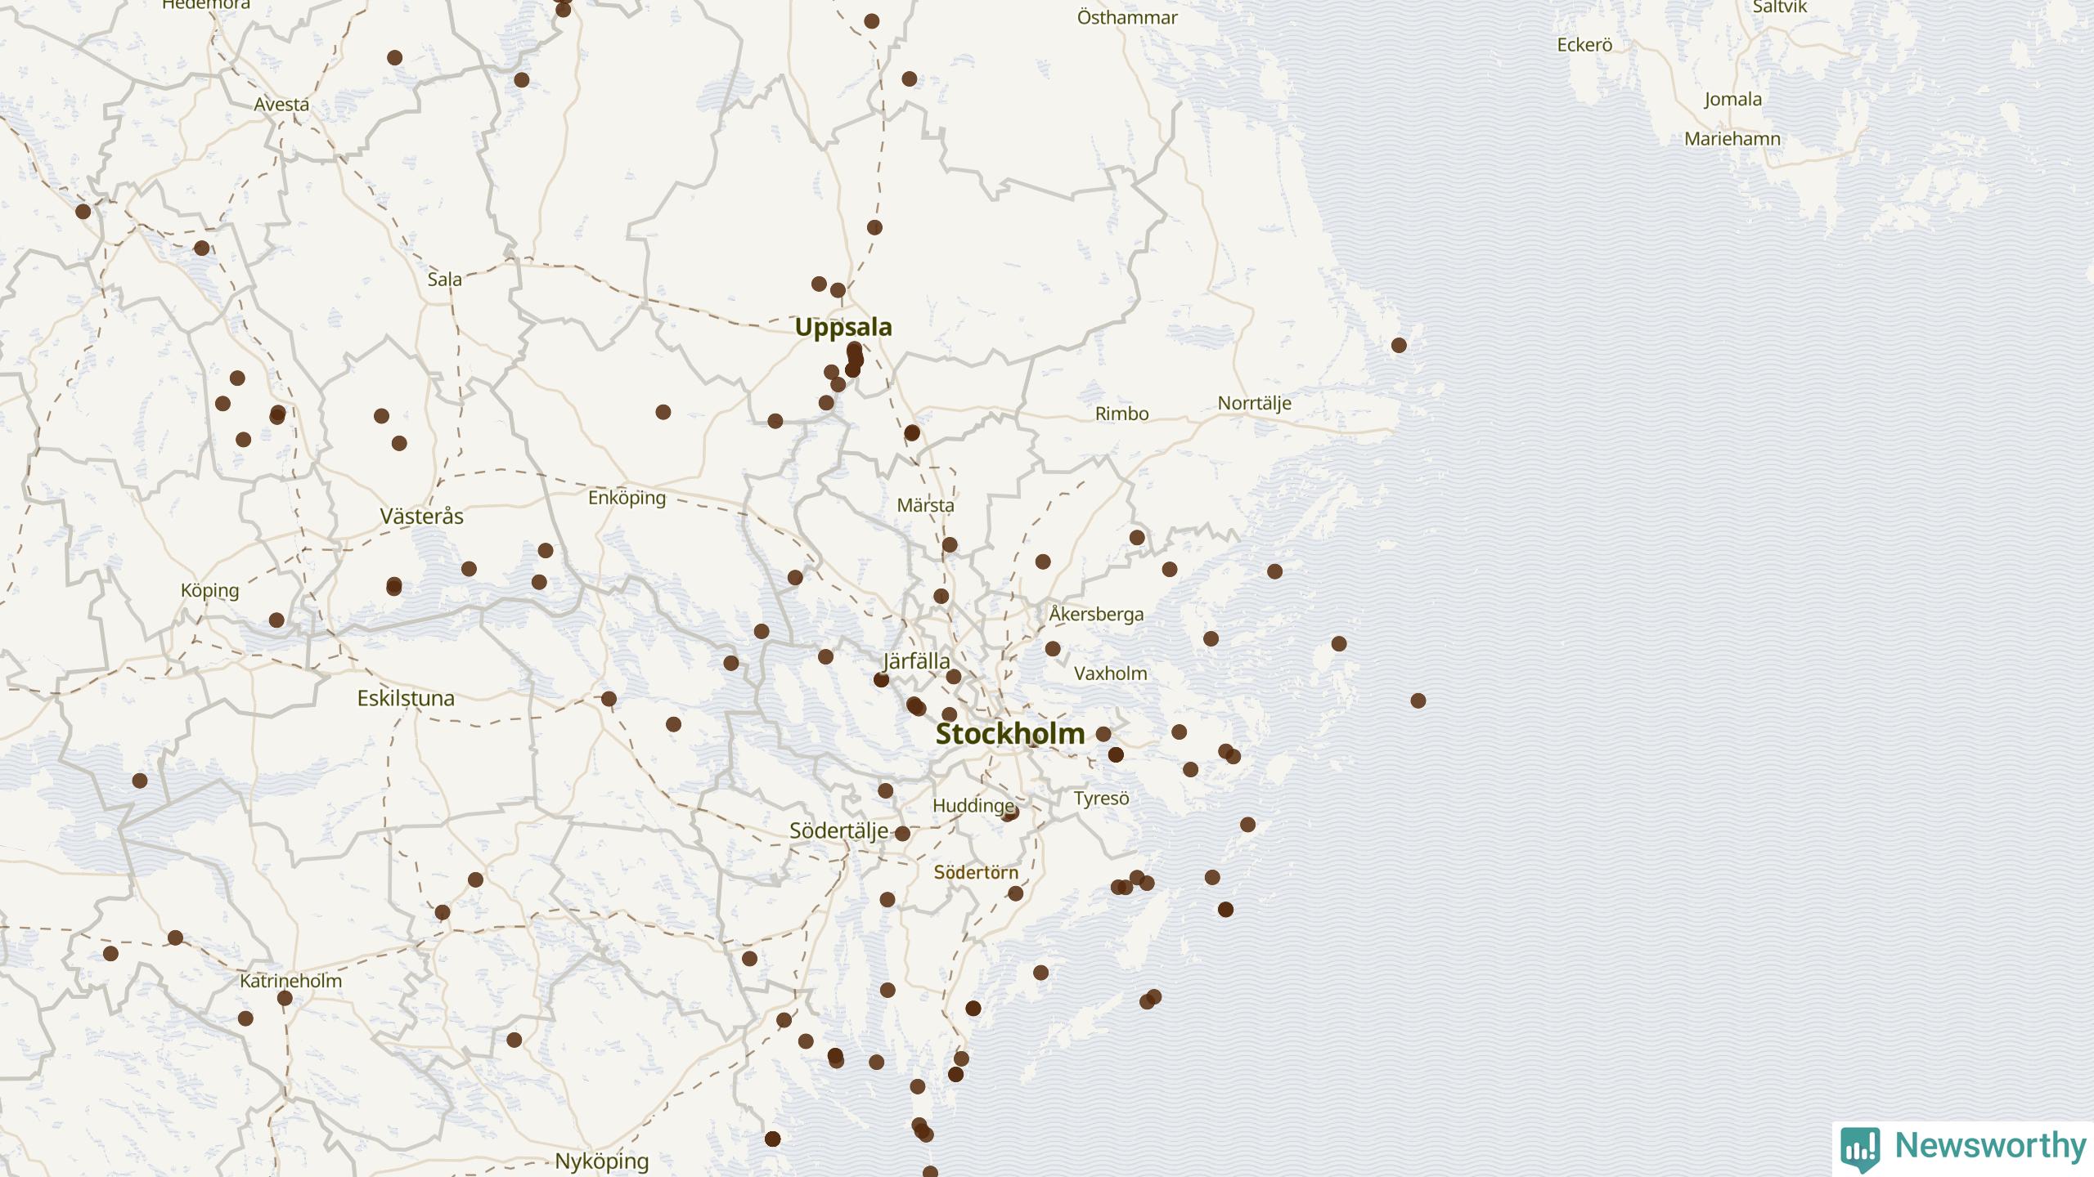
Task: Click the Avesta label
Action: click(281, 105)
